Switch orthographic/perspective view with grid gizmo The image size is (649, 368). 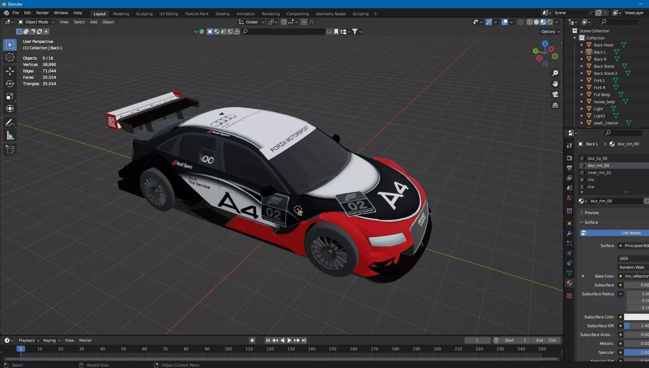pos(555,105)
